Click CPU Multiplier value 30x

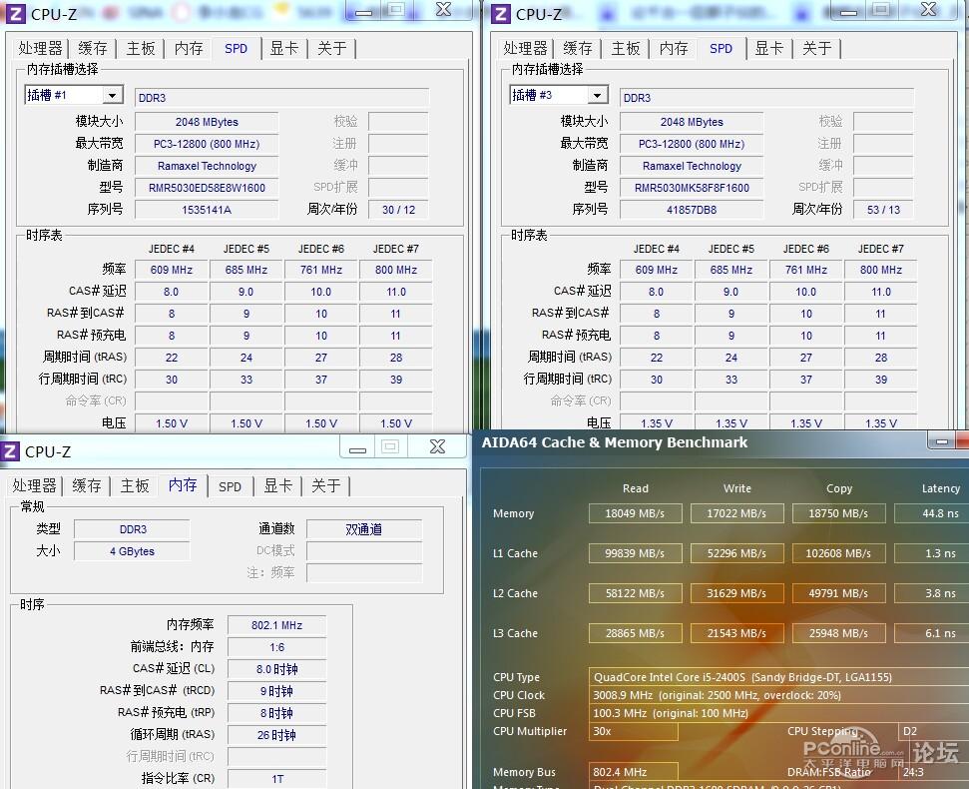coord(634,731)
